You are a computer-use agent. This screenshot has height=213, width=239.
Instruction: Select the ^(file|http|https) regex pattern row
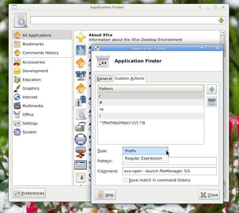pos(151,123)
